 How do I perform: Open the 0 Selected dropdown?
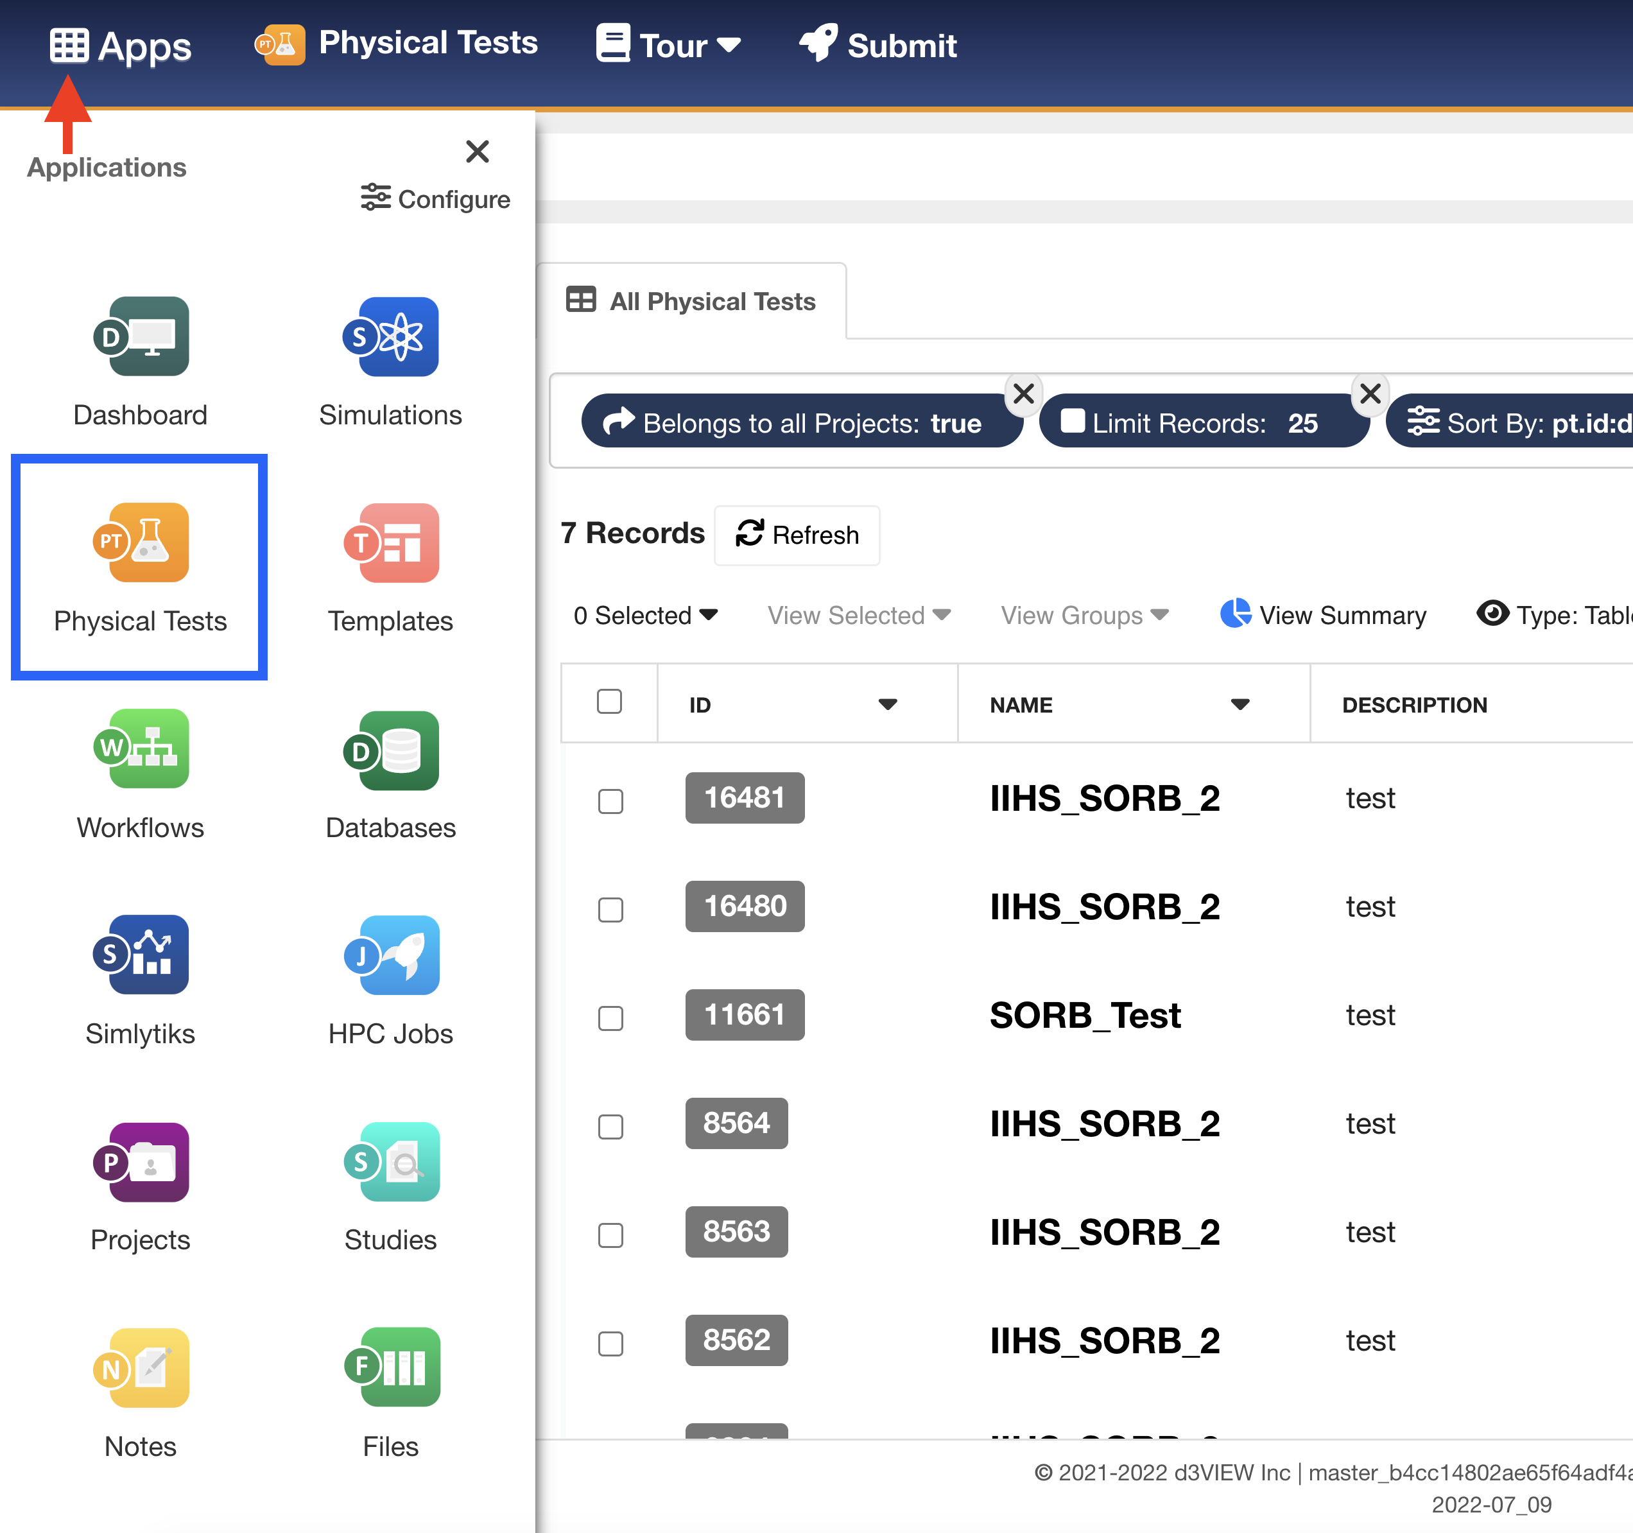click(646, 616)
